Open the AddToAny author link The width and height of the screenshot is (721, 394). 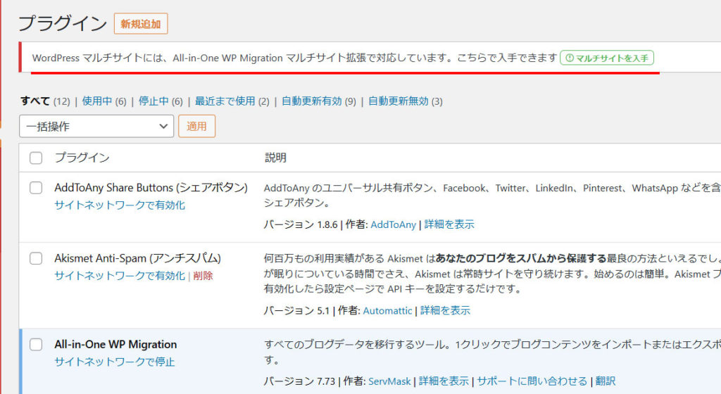click(393, 224)
